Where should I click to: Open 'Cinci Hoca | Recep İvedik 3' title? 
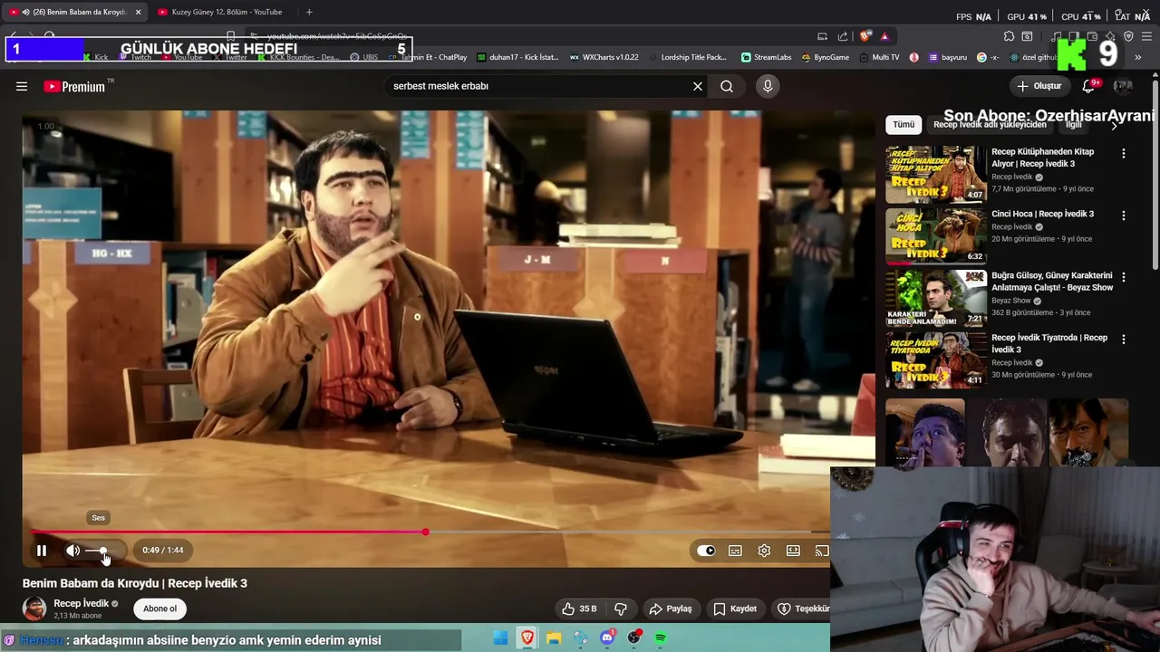[x=1042, y=214]
